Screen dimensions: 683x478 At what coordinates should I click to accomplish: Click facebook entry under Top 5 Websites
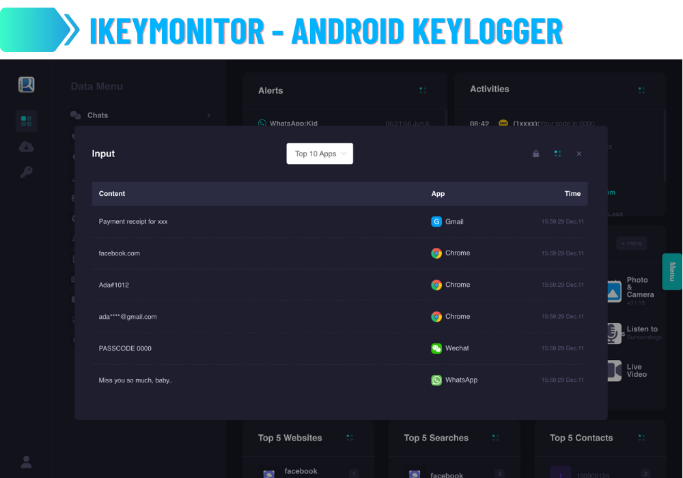[301, 471]
